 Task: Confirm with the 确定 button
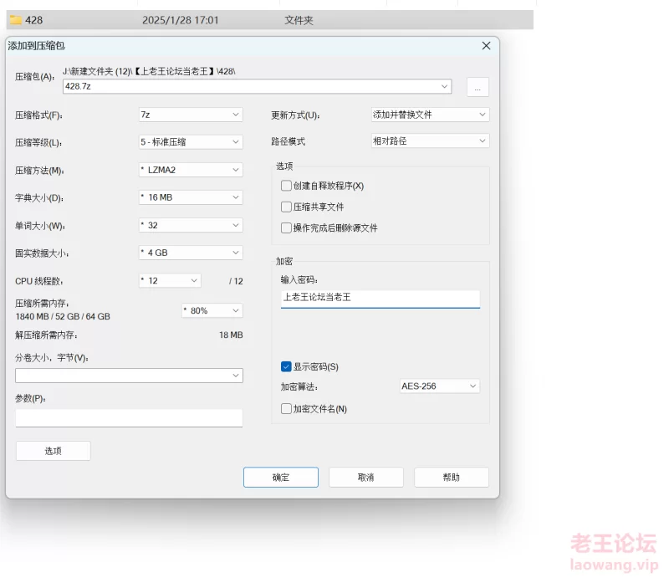tap(281, 478)
